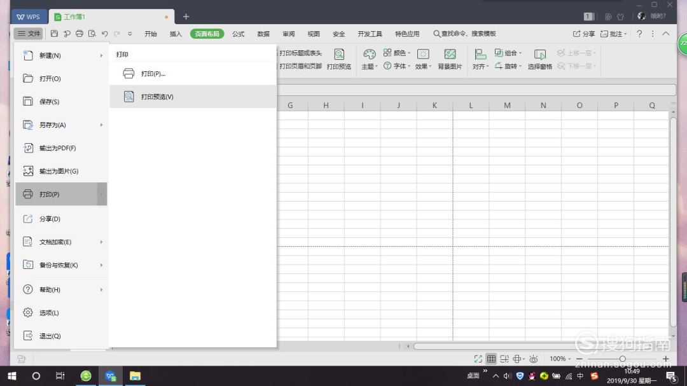Add a new tab with plus button

pyautogui.click(x=186, y=17)
